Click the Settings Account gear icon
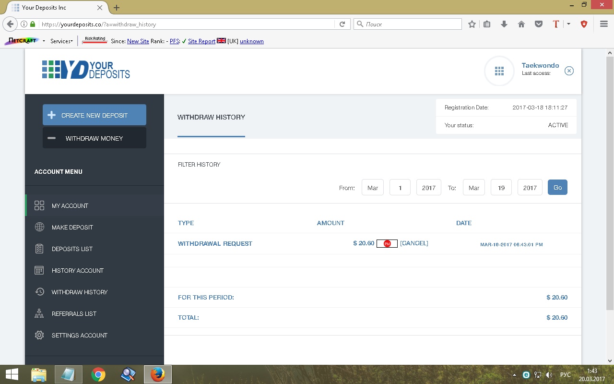614x384 pixels. pyautogui.click(x=39, y=335)
